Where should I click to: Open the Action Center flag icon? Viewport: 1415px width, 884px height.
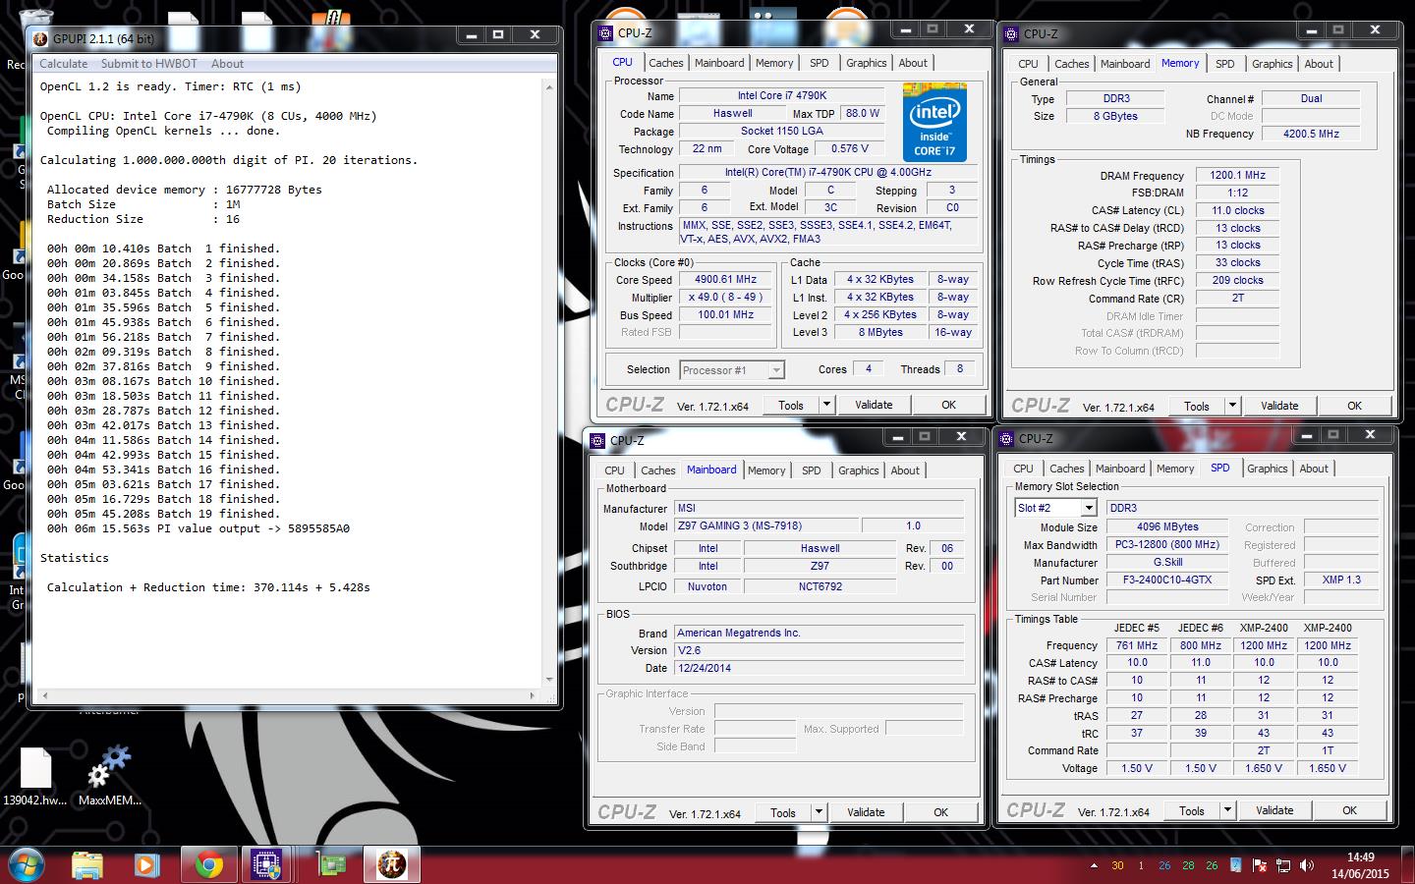pyautogui.click(x=1260, y=865)
